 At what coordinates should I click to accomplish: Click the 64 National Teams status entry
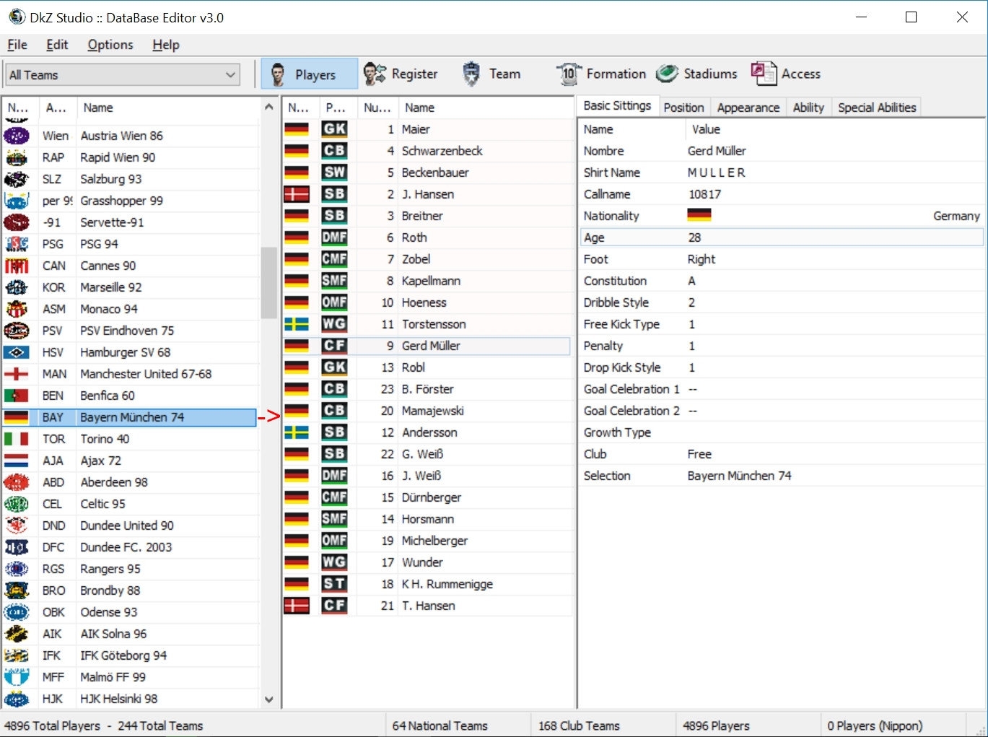[x=440, y=725]
